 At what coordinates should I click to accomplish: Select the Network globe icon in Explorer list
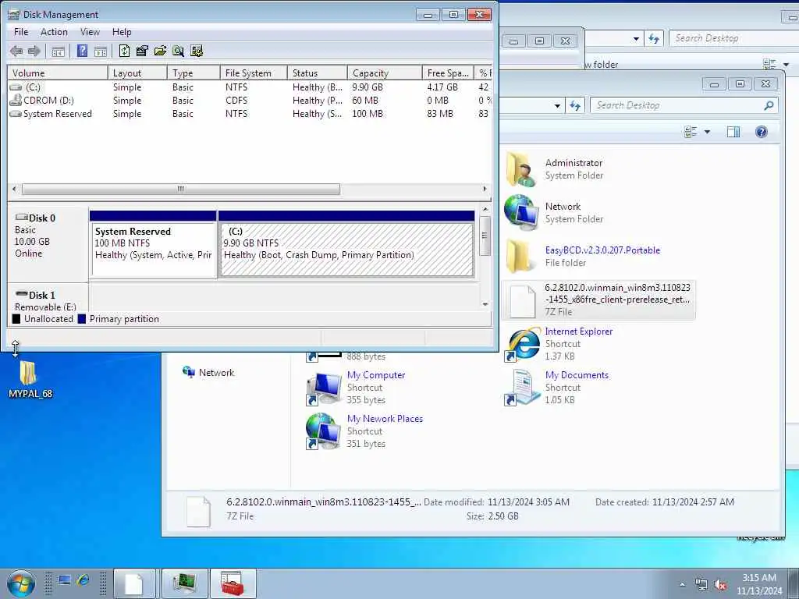pyautogui.click(x=520, y=212)
